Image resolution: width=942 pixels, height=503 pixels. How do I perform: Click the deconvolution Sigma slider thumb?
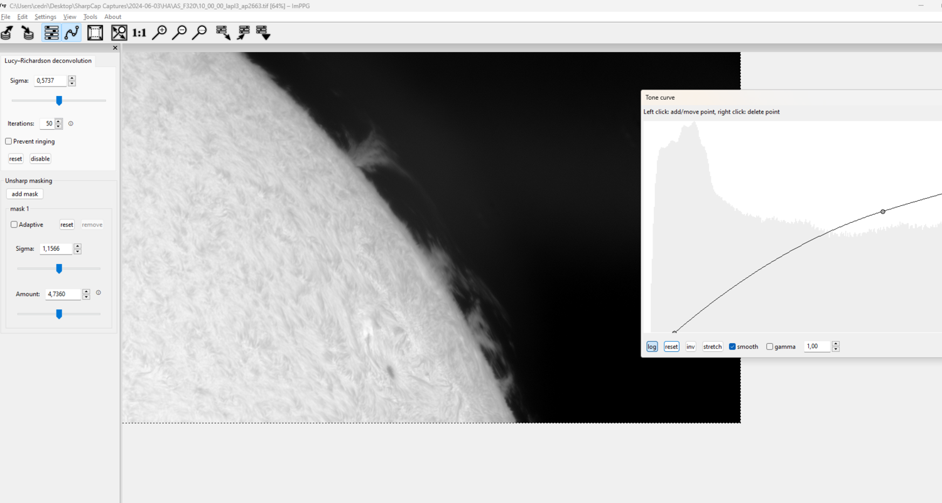[59, 100]
